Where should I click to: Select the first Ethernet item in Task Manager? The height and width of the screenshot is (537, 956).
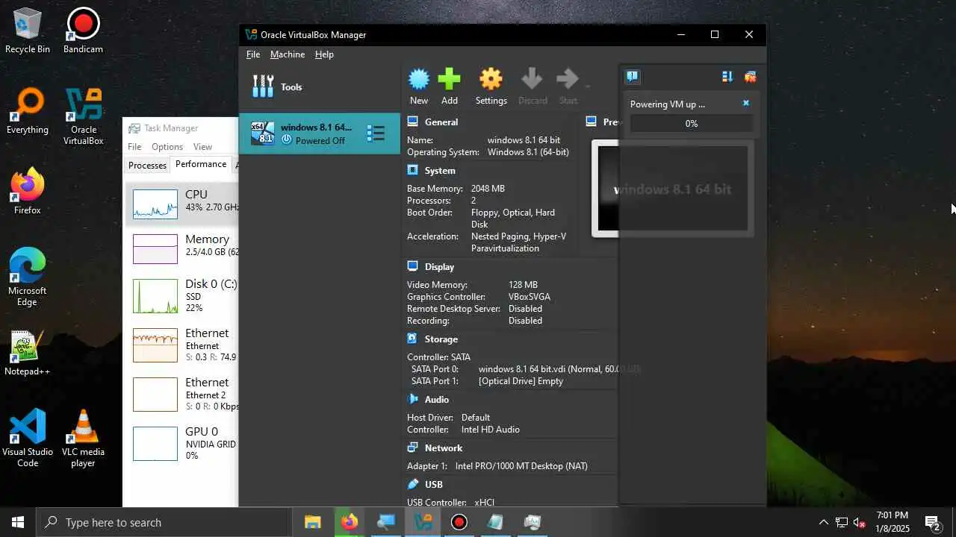coord(182,345)
